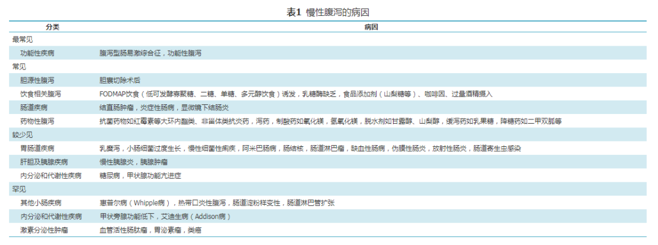Click the 药物性腹泻 category cell
The image size is (658, 245).
coord(37,121)
